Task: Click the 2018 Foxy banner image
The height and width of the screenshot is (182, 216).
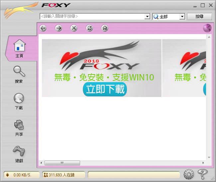Action: [102, 68]
